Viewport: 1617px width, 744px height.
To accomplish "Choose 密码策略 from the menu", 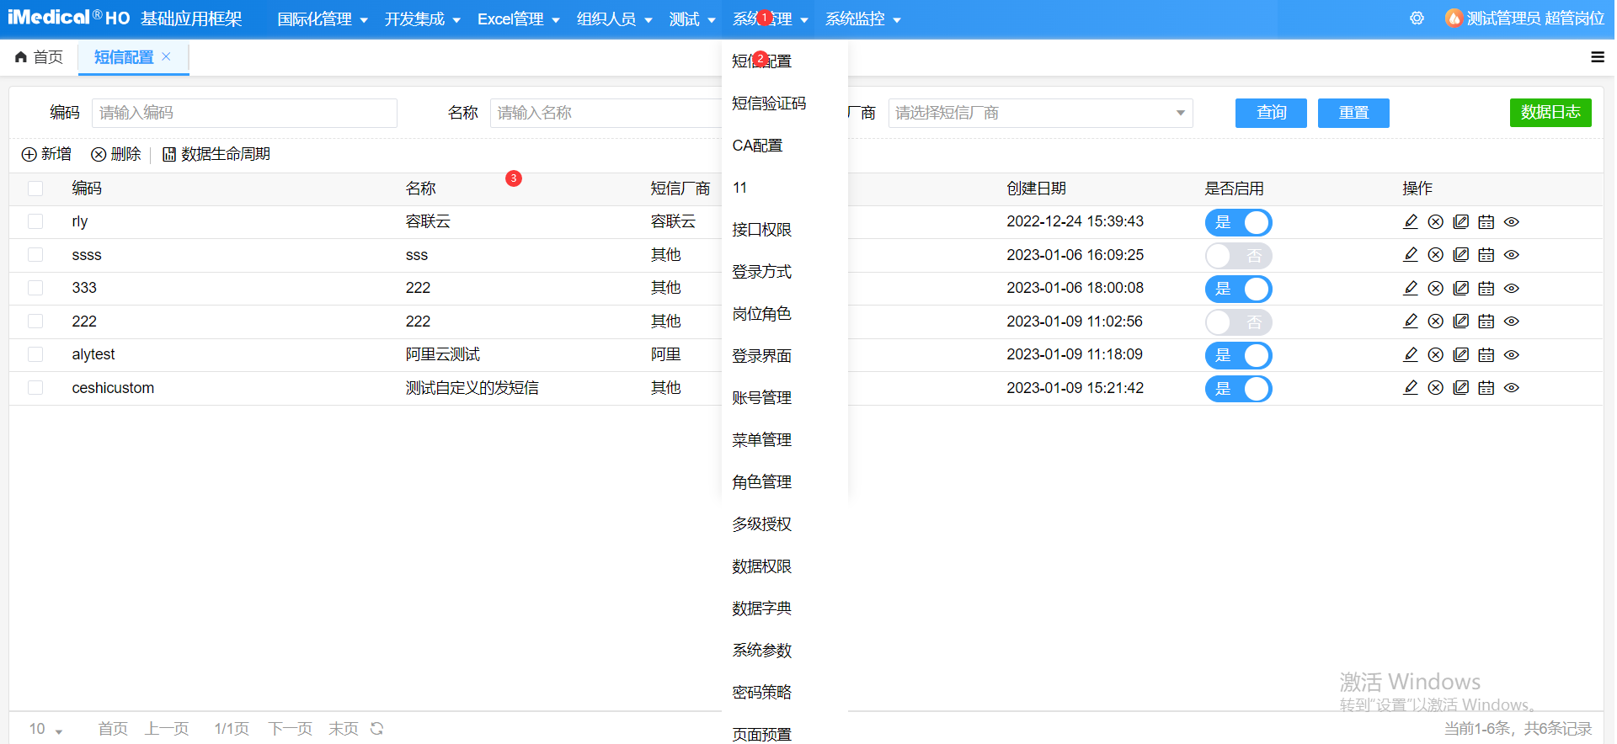I will pyautogui.click(x=761, y=693).
